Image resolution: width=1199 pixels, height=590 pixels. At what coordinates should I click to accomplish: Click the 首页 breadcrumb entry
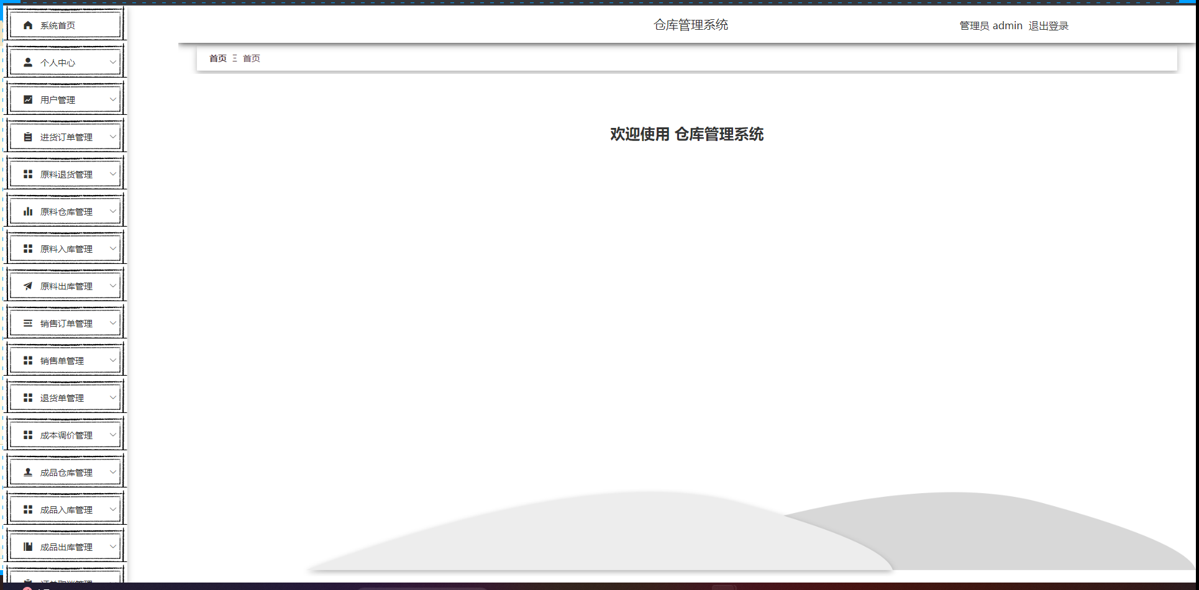point(217,58)
